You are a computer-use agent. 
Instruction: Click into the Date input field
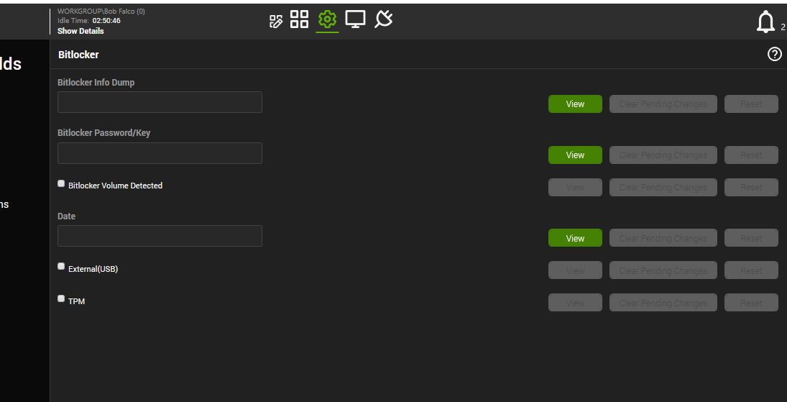[160, 236]
